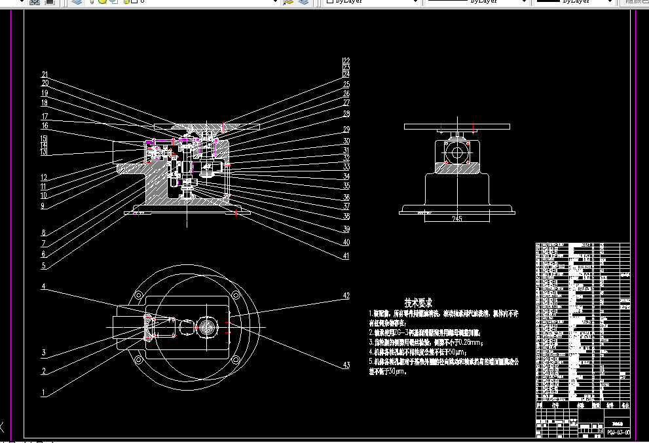Select part balloon number 25

[x=346, y=84]
